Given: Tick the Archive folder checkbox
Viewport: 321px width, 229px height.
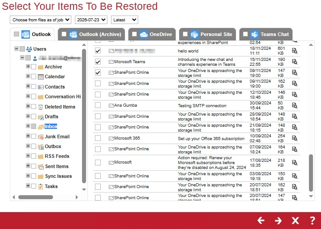Looking at the screenshot, I should pos(33,67).
